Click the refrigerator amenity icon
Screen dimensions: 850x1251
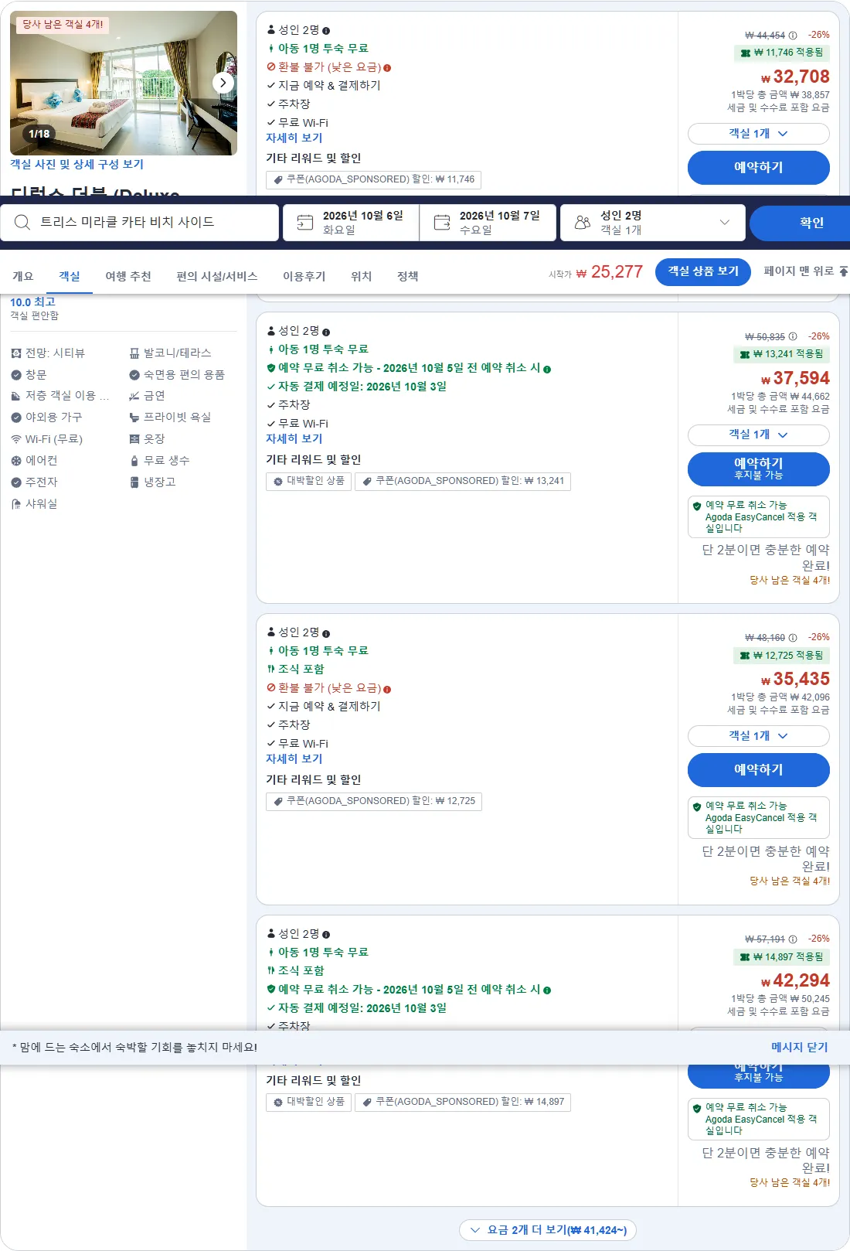coord(134,482)
